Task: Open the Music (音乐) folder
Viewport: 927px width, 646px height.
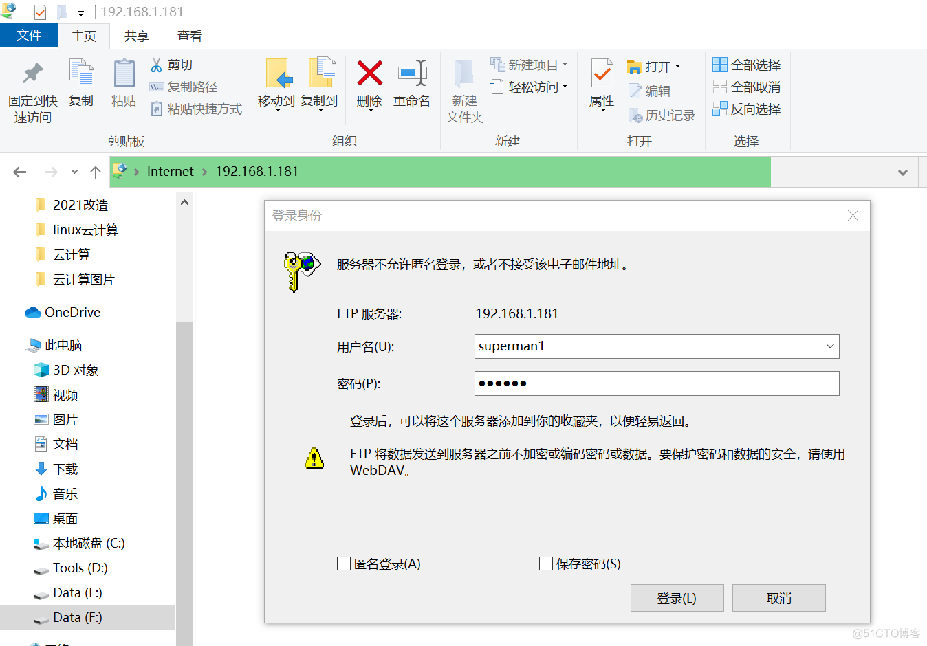Action: (x=56, y=493)
